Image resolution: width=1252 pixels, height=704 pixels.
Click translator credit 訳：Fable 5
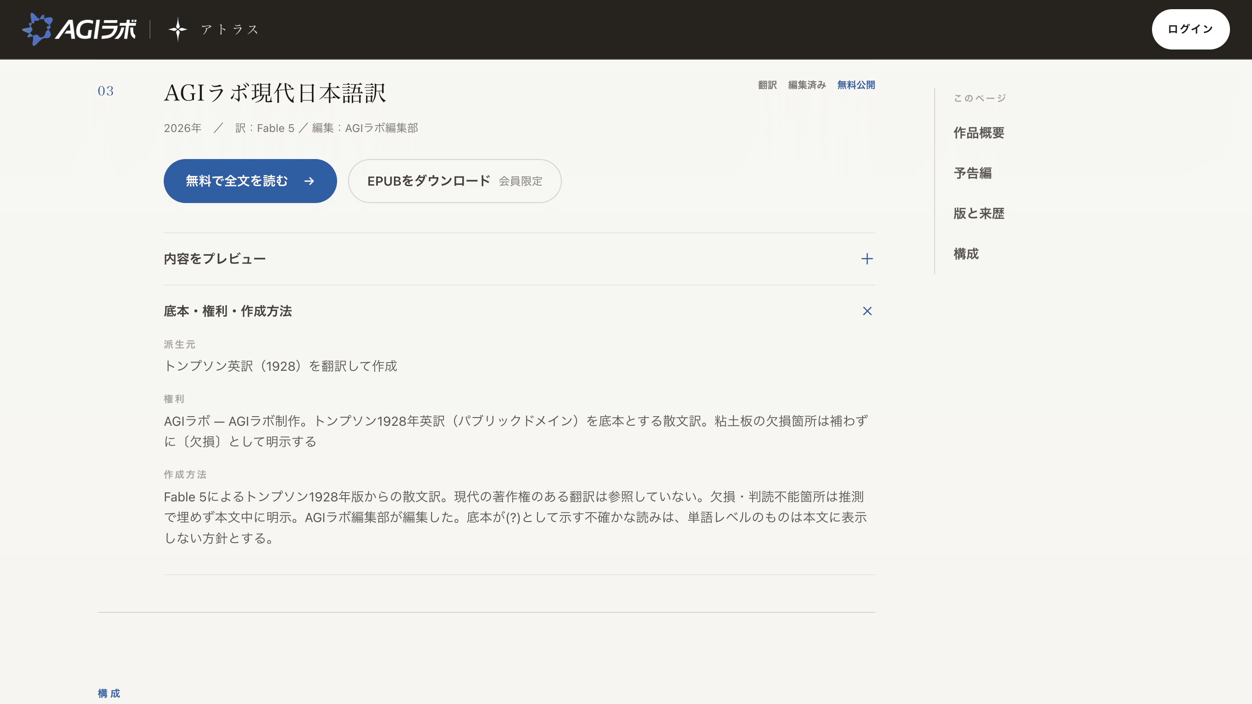coord(265,128)
